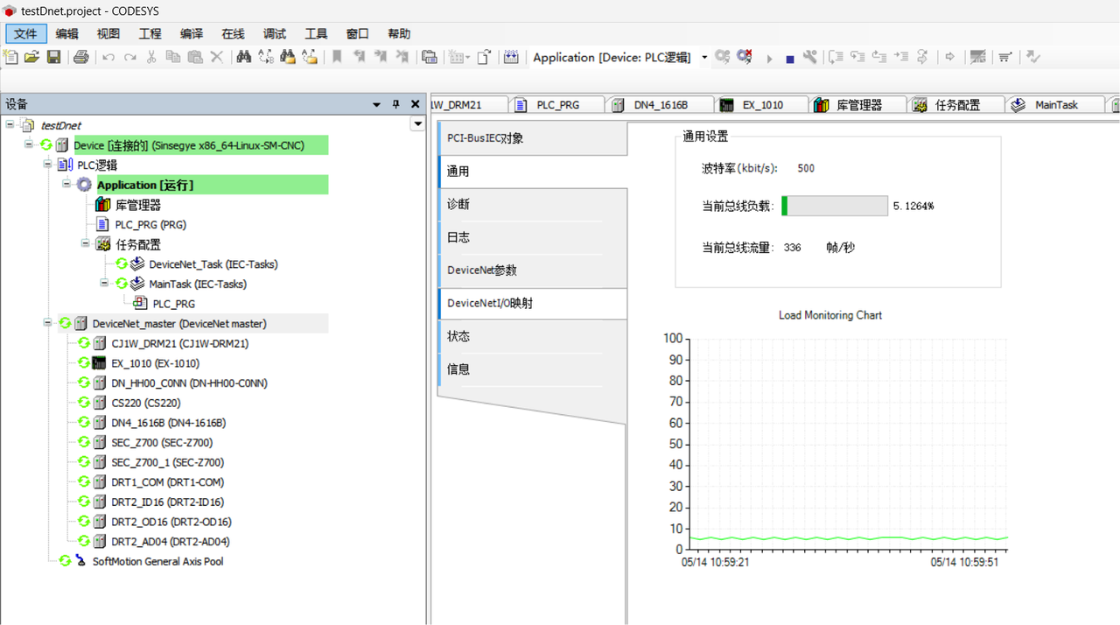Open the 调试 menu
This screenshot has height=625, width=1120.
pyautogui.click(x=274, y=33)
